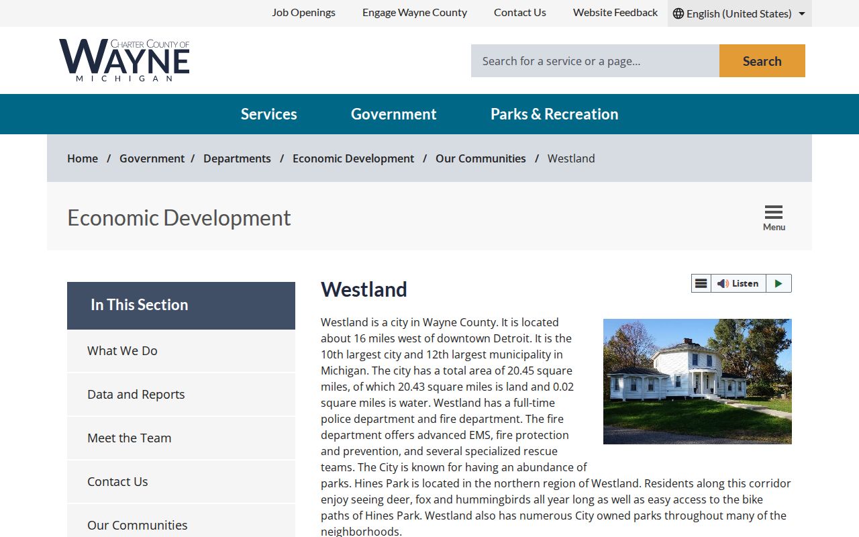Screen dimensions: 859x537
Task: Focus the service search input field
Action: 595,61
